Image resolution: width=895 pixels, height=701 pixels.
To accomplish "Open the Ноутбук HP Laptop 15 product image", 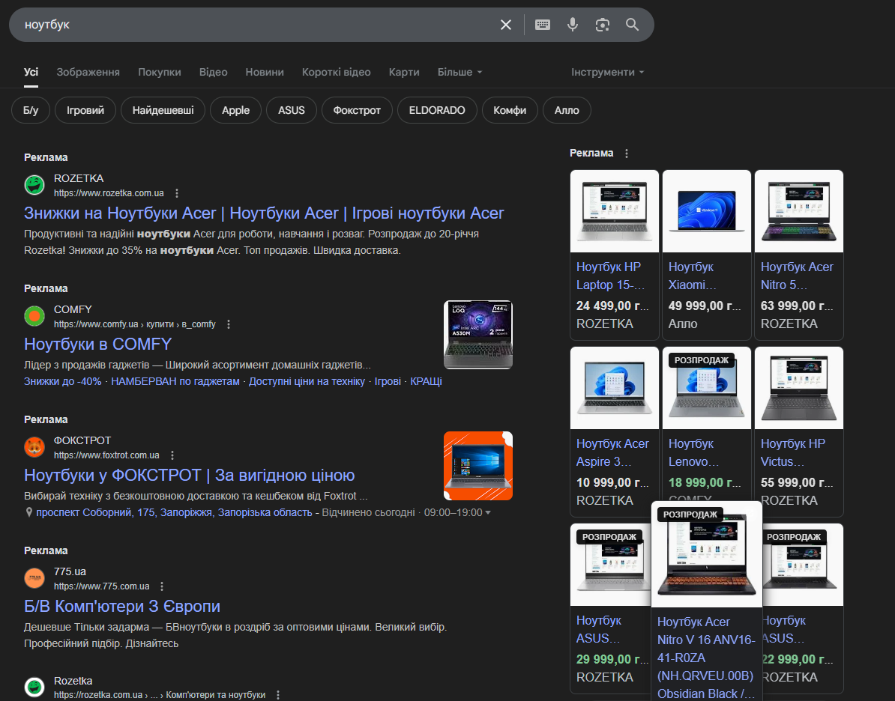I will pyautogui.click(x=615, y=211).
